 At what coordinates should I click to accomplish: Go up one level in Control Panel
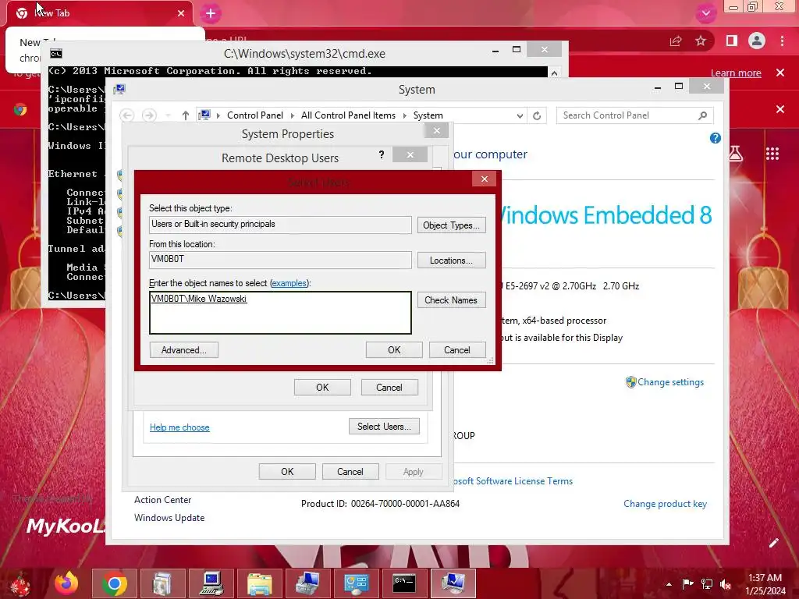point(186,115)
